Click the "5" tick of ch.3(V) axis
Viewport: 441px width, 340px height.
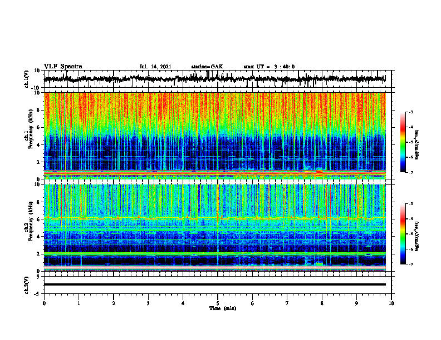tap(39, 277)
